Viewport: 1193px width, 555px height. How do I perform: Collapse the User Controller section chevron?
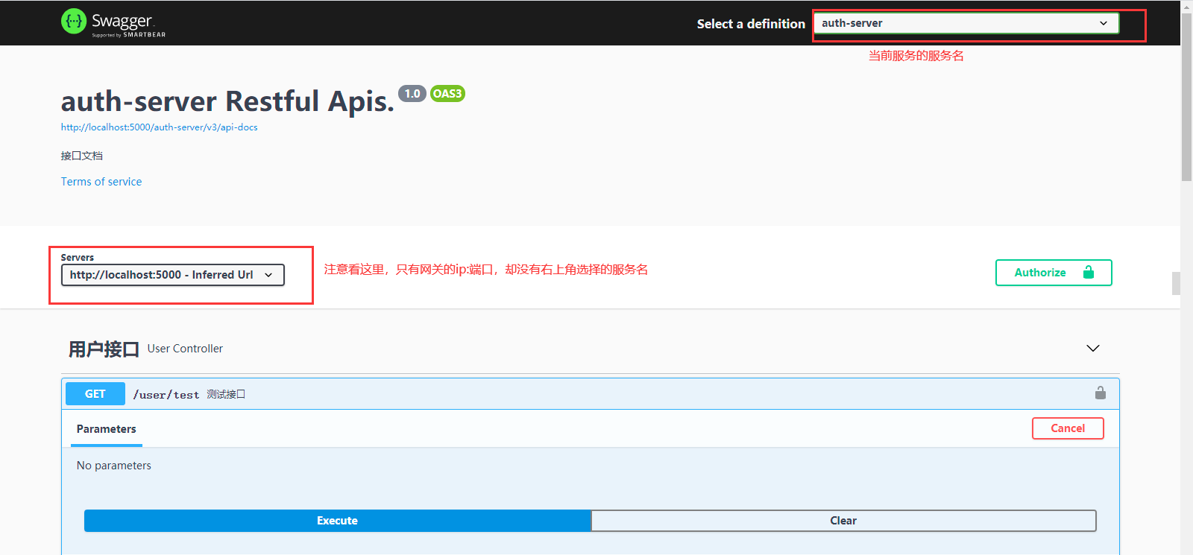point(1093,349)
